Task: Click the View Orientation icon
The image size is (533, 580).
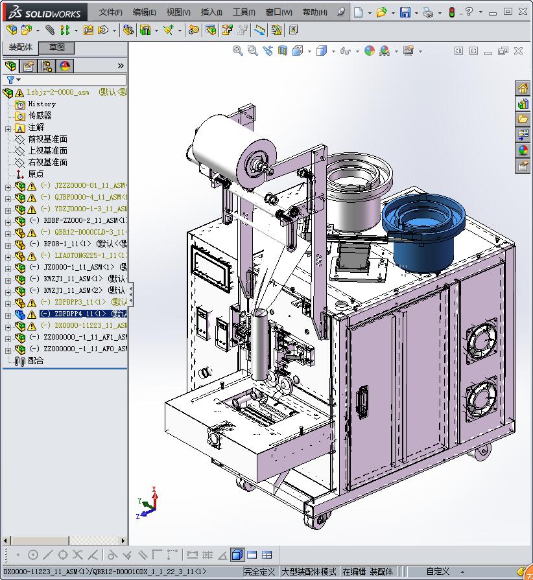Action: click(x=298, y=51)
